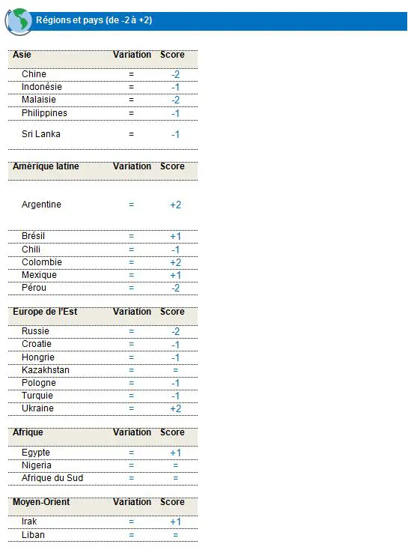This screenshot has height=556, width=411.
Task: Click Egypte score +1
Action: (x=175, y=453)
